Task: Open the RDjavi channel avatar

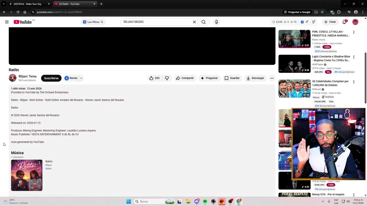Action: (13, 78)
